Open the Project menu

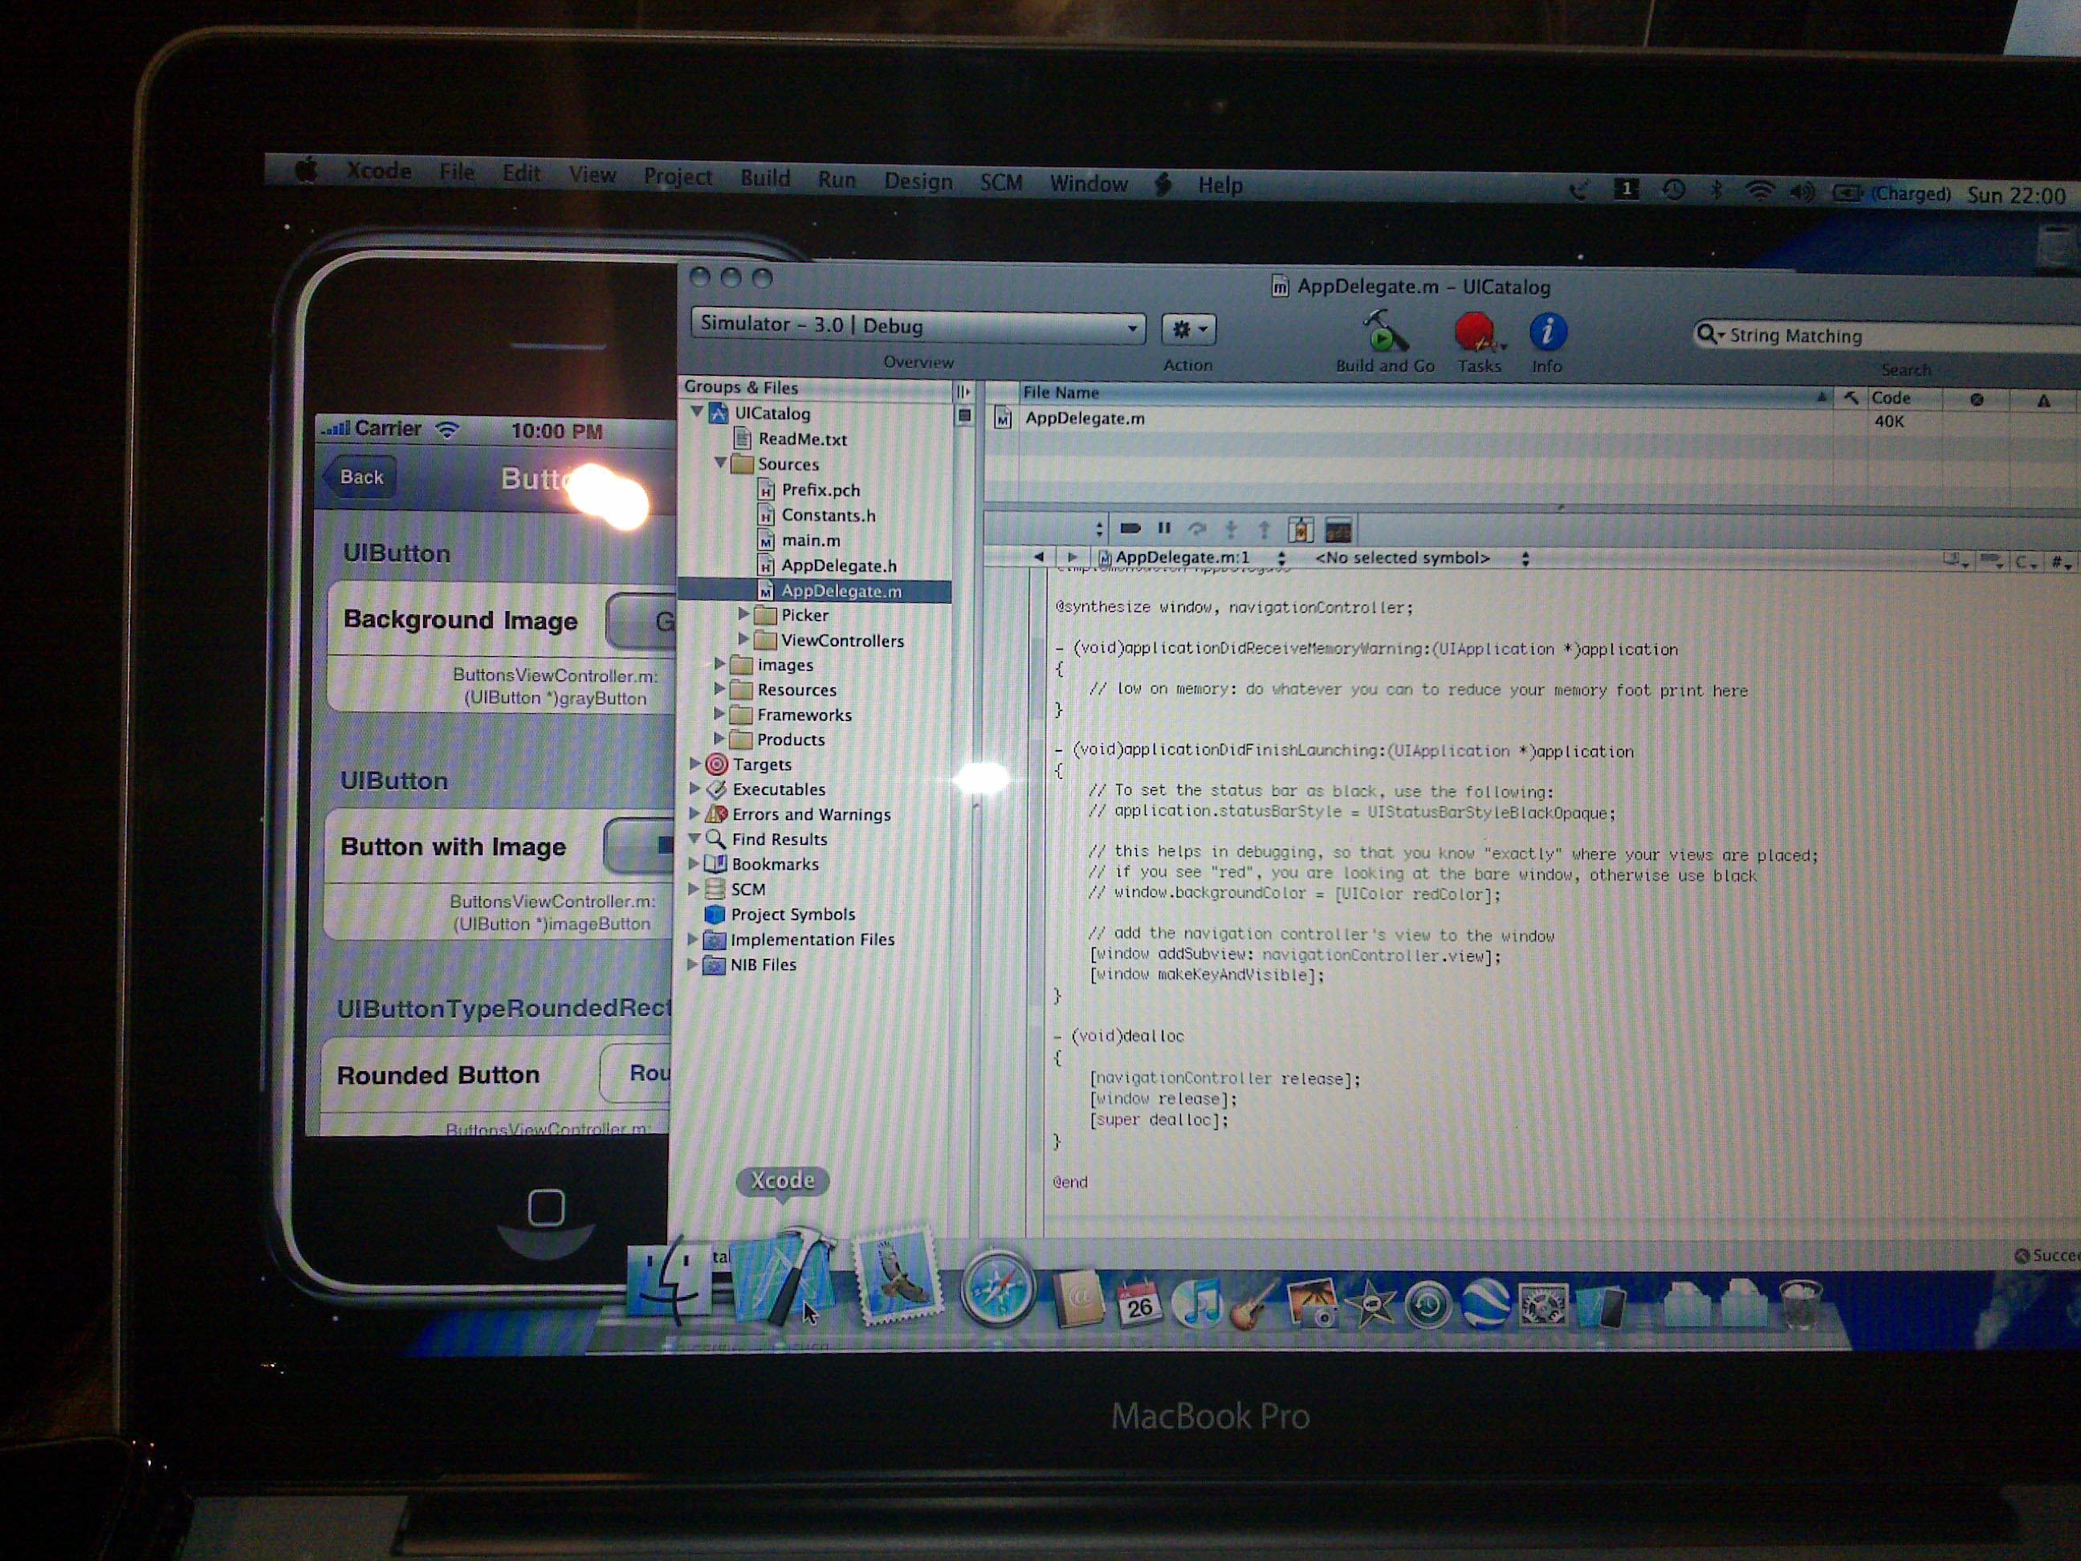pos(677,176)
